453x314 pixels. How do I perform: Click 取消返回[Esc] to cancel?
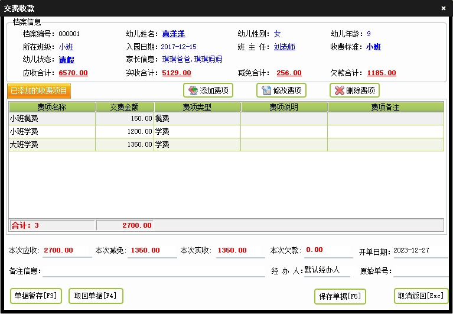click(421, 296)
